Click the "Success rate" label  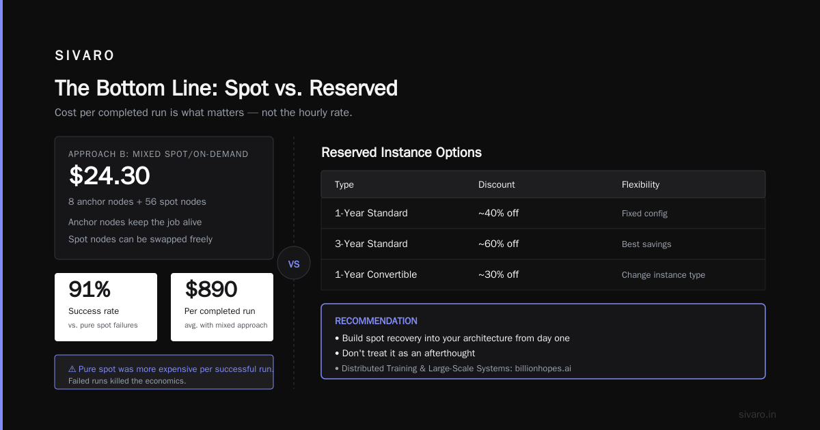[94, 311]
